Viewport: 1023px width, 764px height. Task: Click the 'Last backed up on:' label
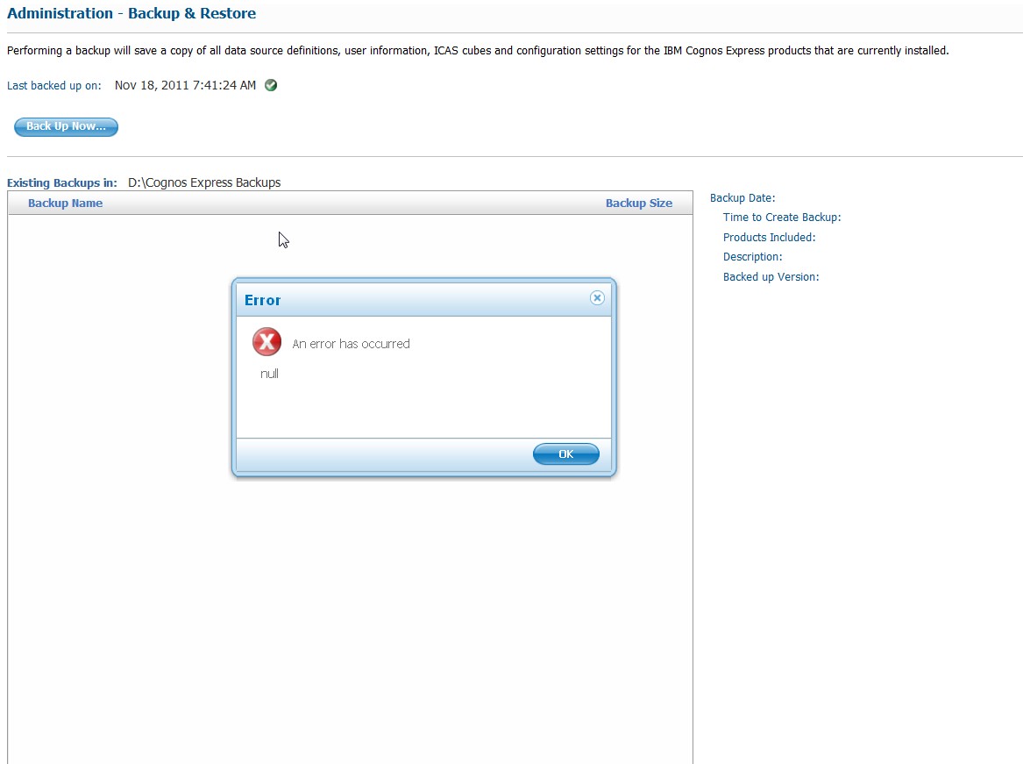point(54,86)
